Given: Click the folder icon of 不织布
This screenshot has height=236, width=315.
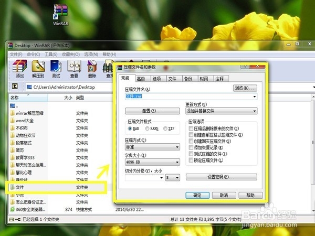Looking at the screenshot, I should [13, 128].
